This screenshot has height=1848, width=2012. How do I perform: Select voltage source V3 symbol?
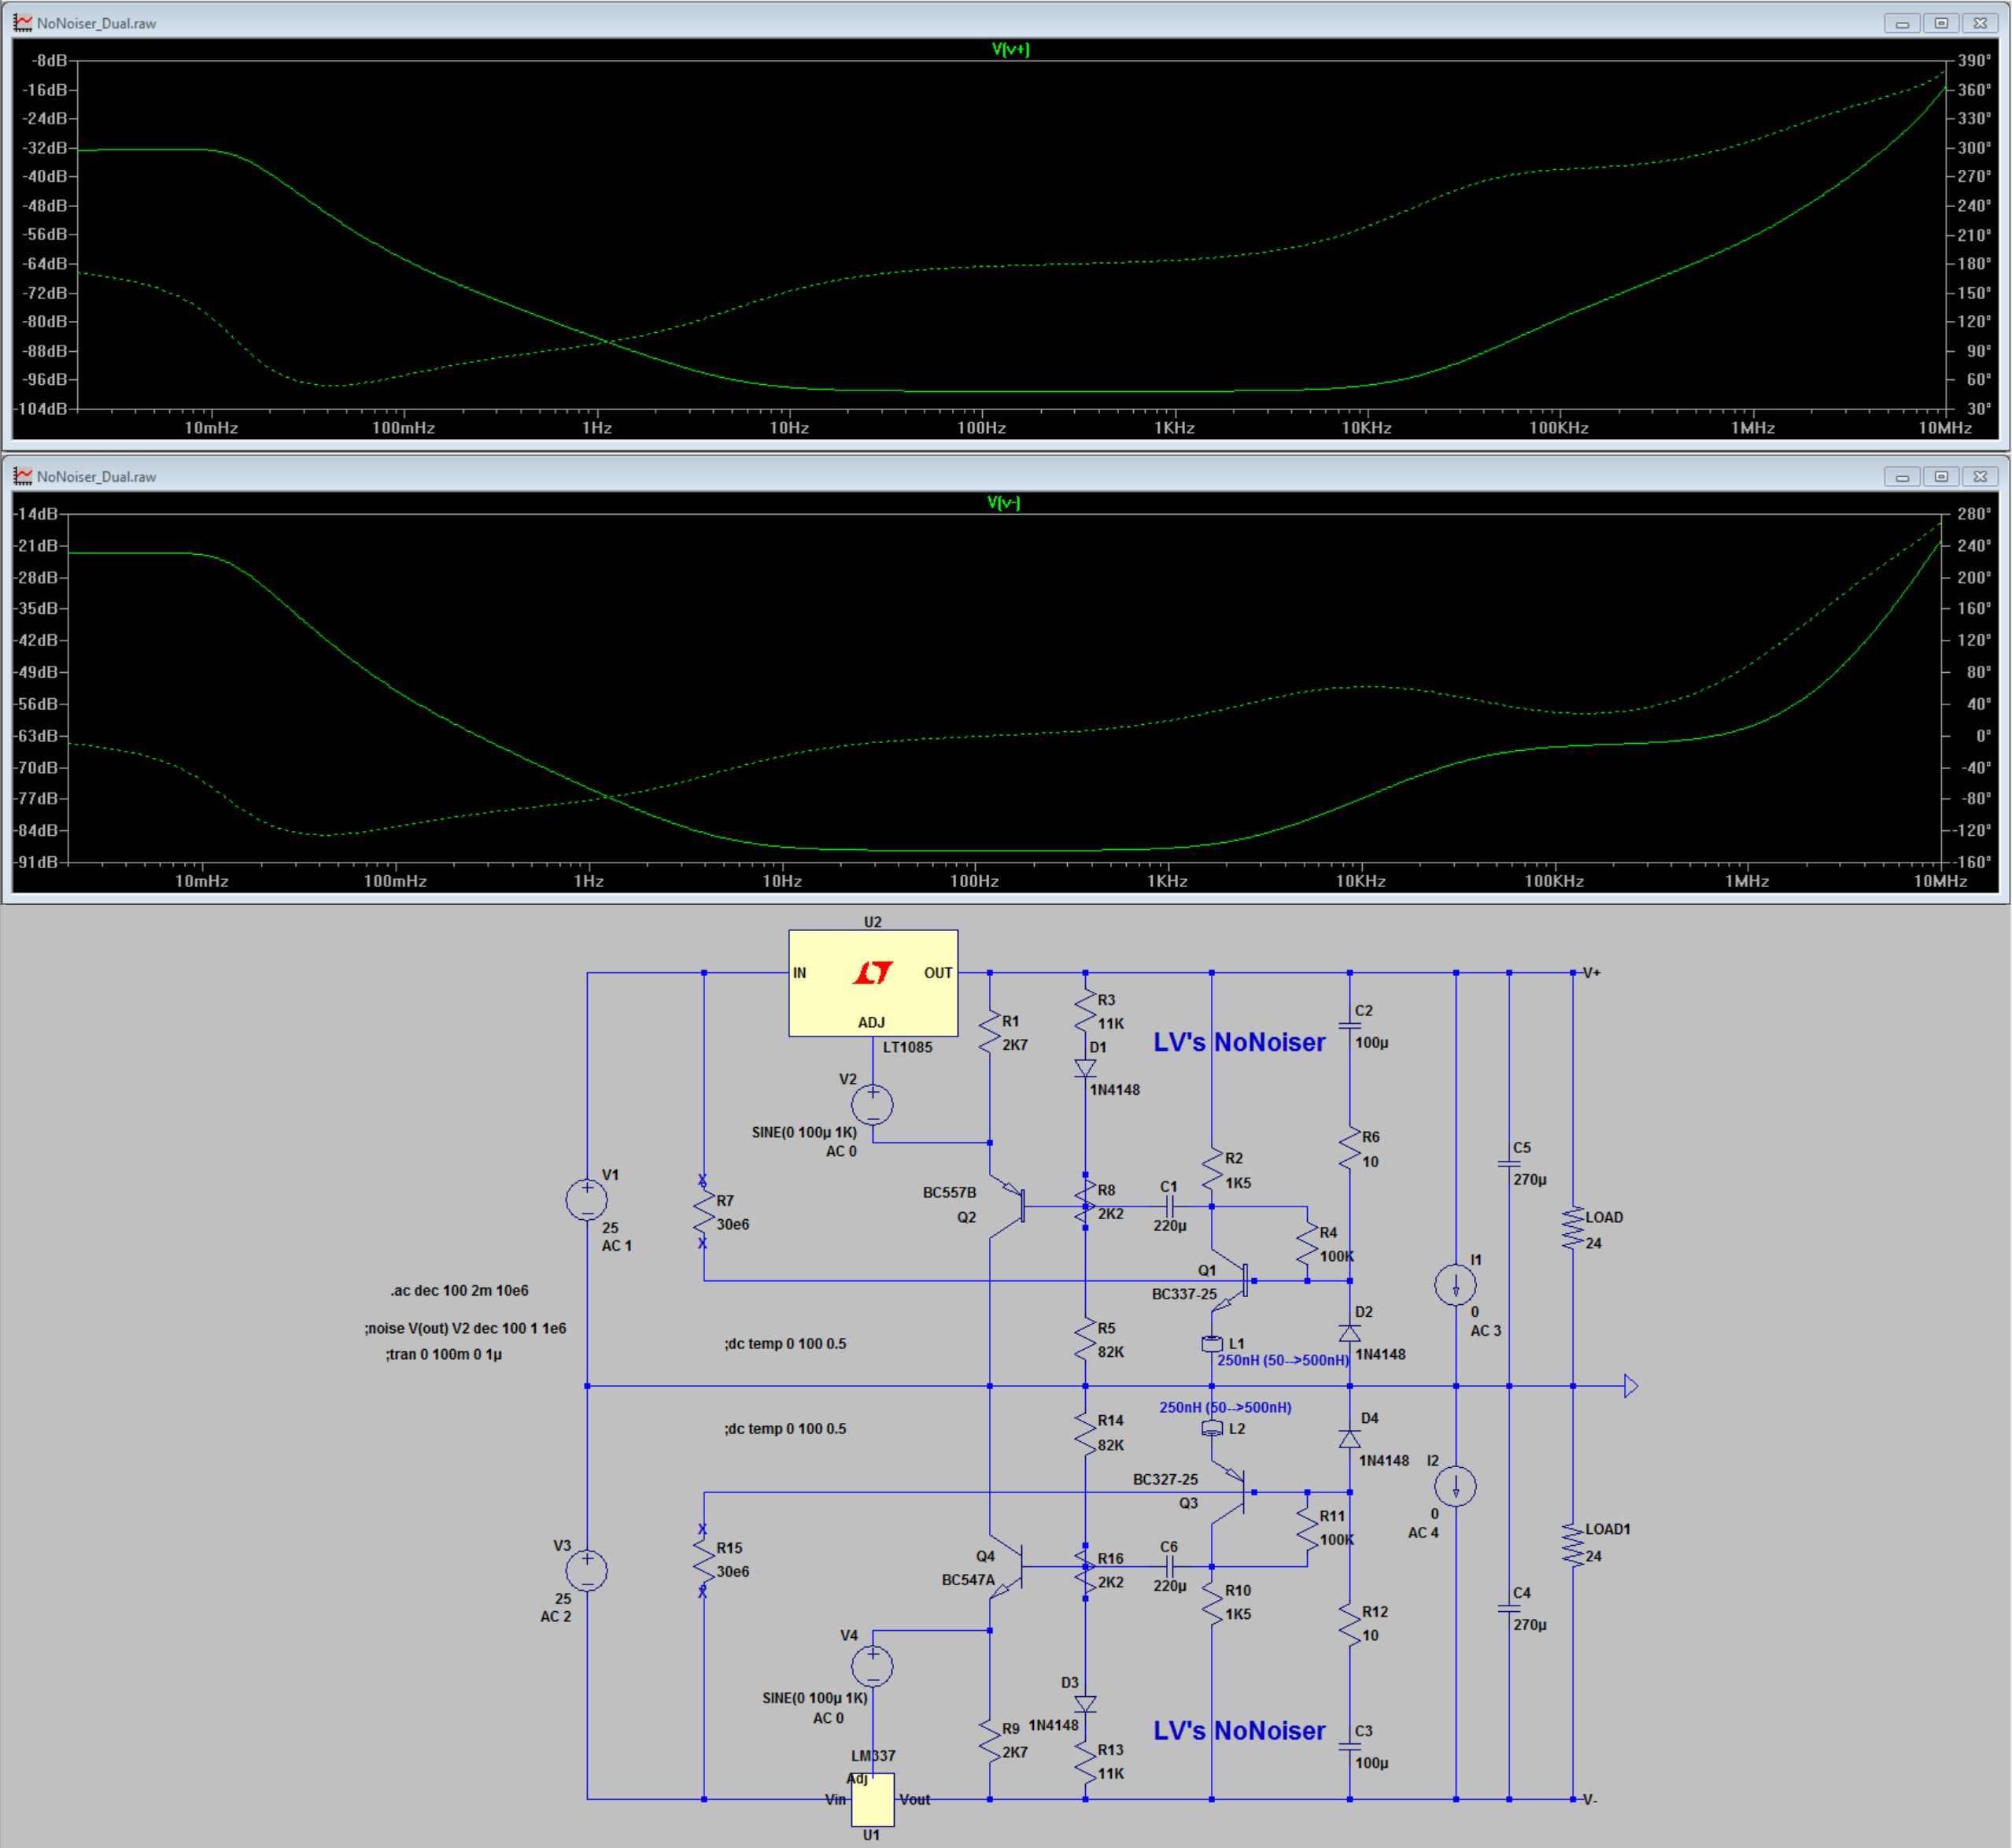pyautogui.click(x=587, y=1570)
